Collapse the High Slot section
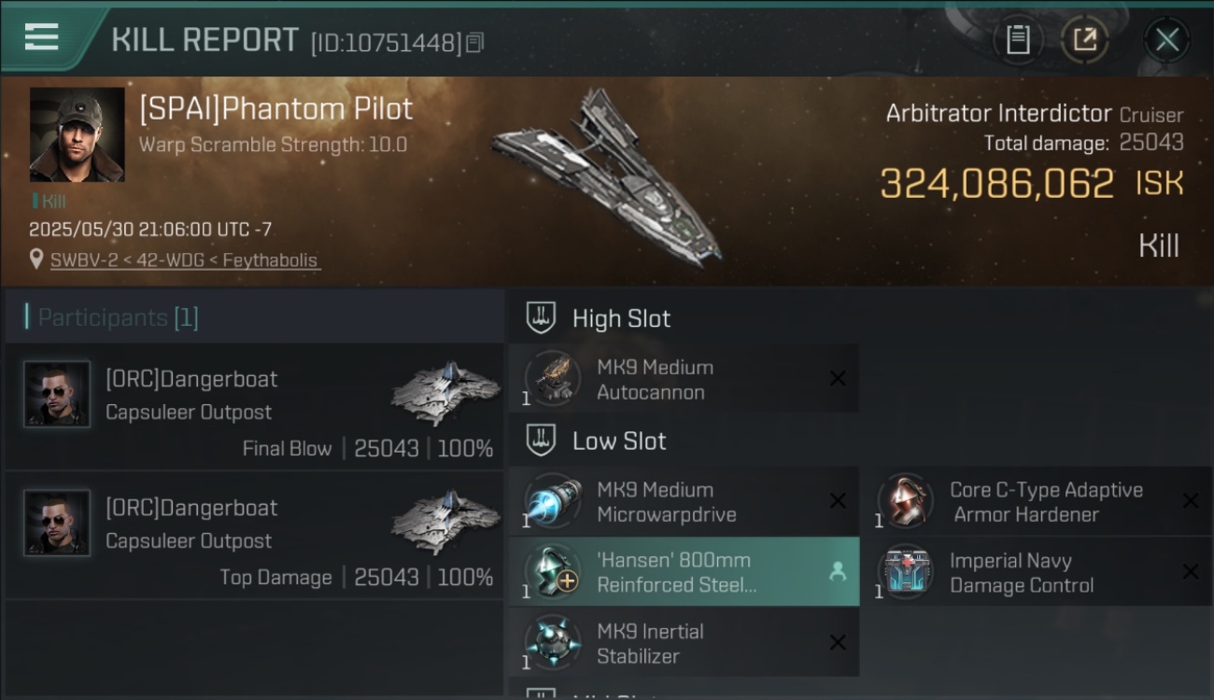This screenshot has width=1214, height=700. click(x=541, y=318)
